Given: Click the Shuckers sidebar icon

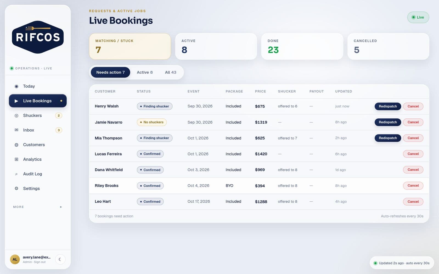Looking at the screenshot, I should click(x=16, y=116).
